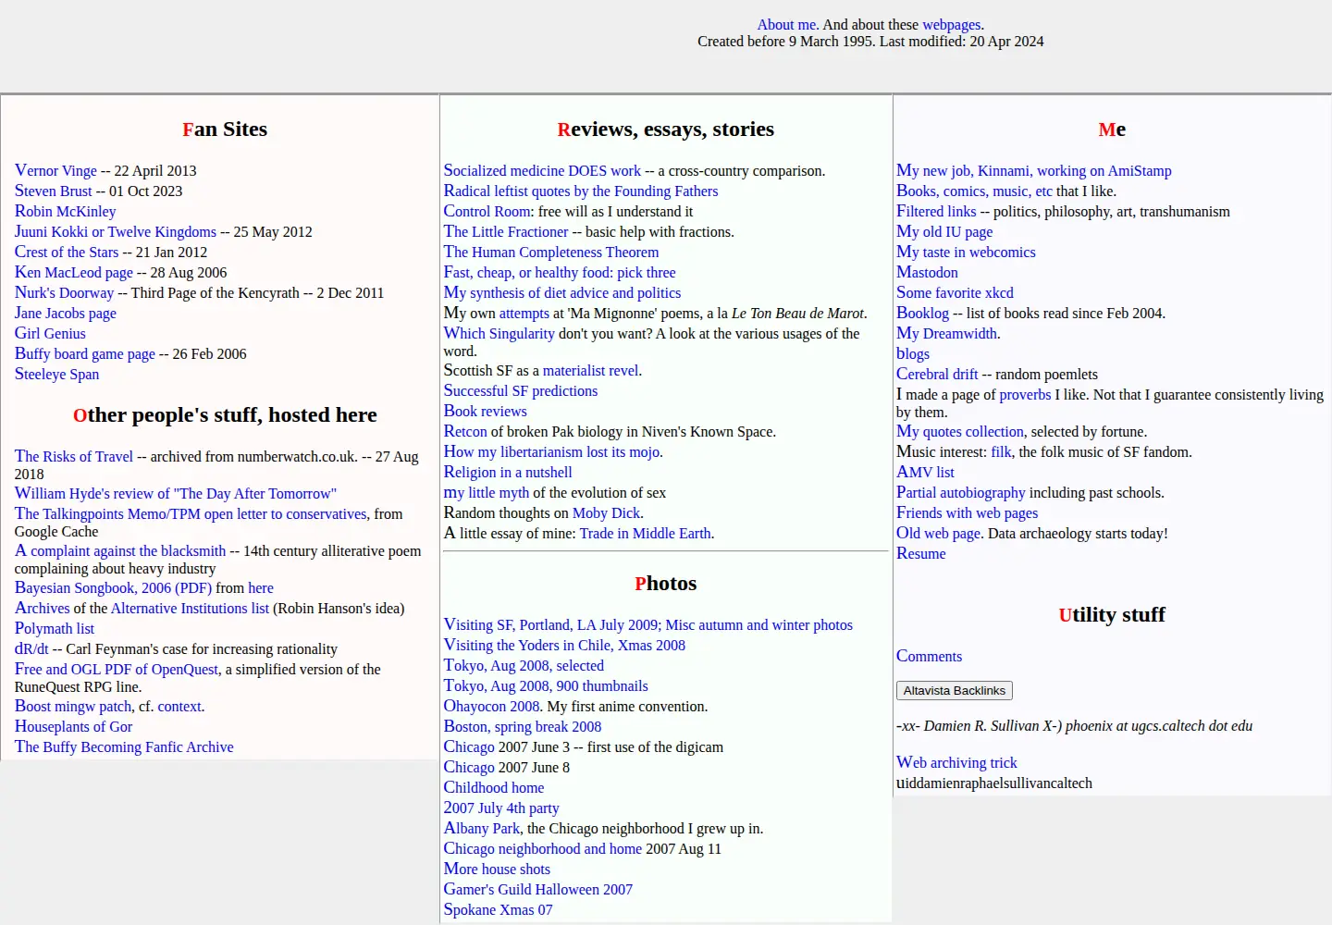The width and height of the screenshot is (1332, 925).
Task: Open the 'About me' link
Action: tap(787, 25)
